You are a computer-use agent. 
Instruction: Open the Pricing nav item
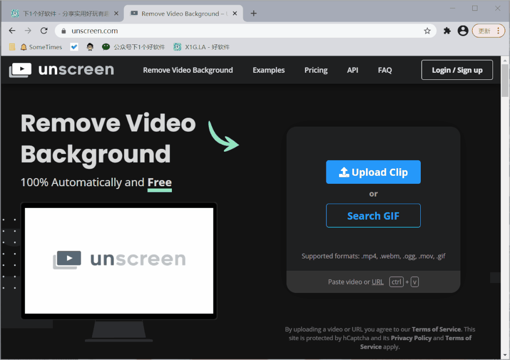pyautogui.click(x=316, y=70)
